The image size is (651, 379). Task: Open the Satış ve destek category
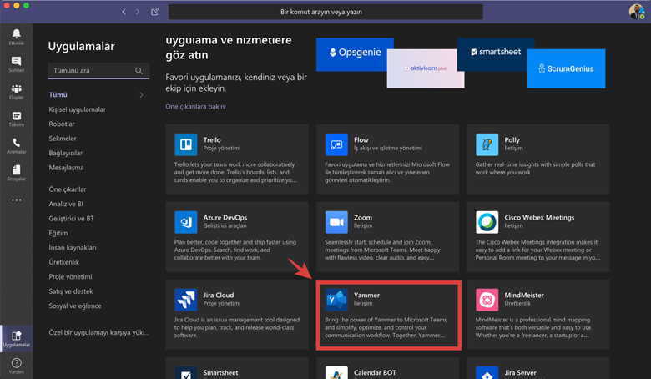coord(71,291)
